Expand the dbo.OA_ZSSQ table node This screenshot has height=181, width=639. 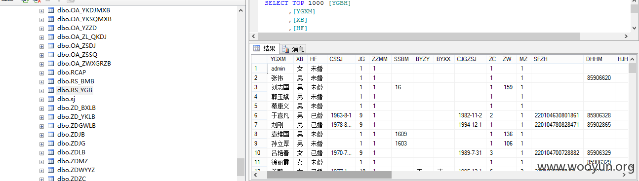coord(41,55)
